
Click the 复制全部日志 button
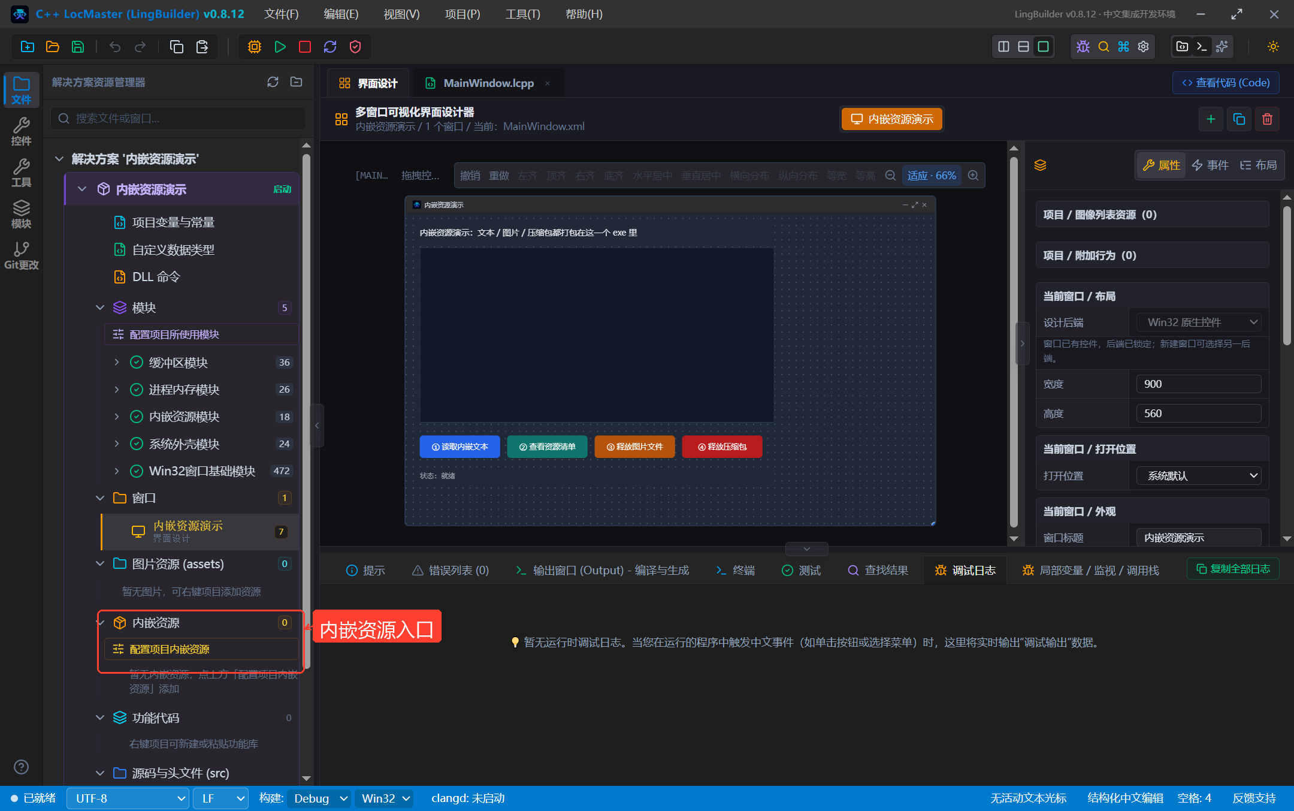click(x=1233, y=569)
